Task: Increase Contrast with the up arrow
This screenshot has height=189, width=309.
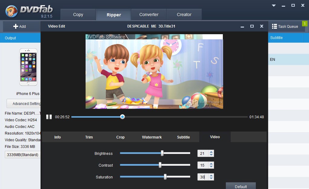Action: click(x=211, y=164)
